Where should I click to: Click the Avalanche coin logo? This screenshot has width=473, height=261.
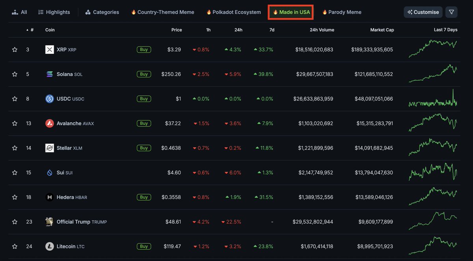(50, 124)
